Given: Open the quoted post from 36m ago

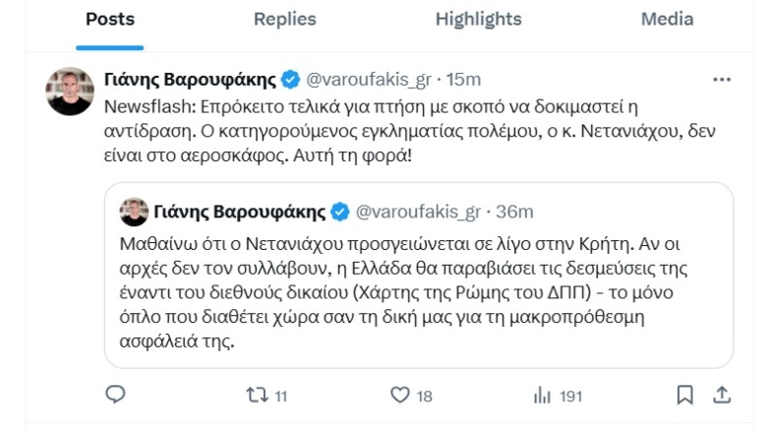Looking at the screenshot, I should coord(418,285).
